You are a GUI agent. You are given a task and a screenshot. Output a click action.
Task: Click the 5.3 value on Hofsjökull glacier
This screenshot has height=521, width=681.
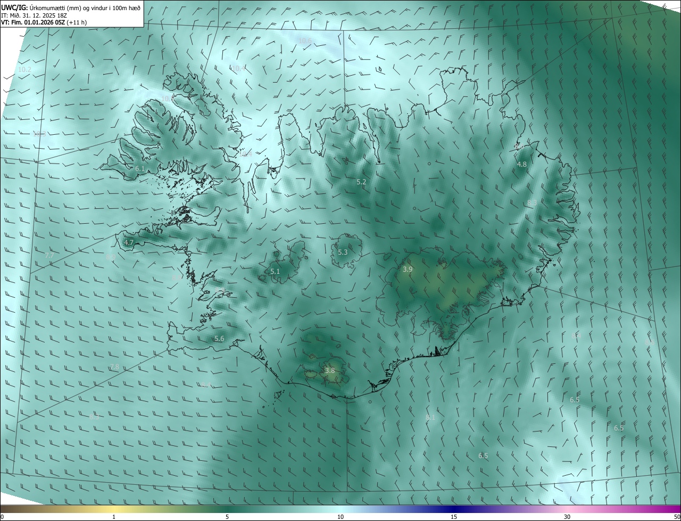[x=343, y=253]
